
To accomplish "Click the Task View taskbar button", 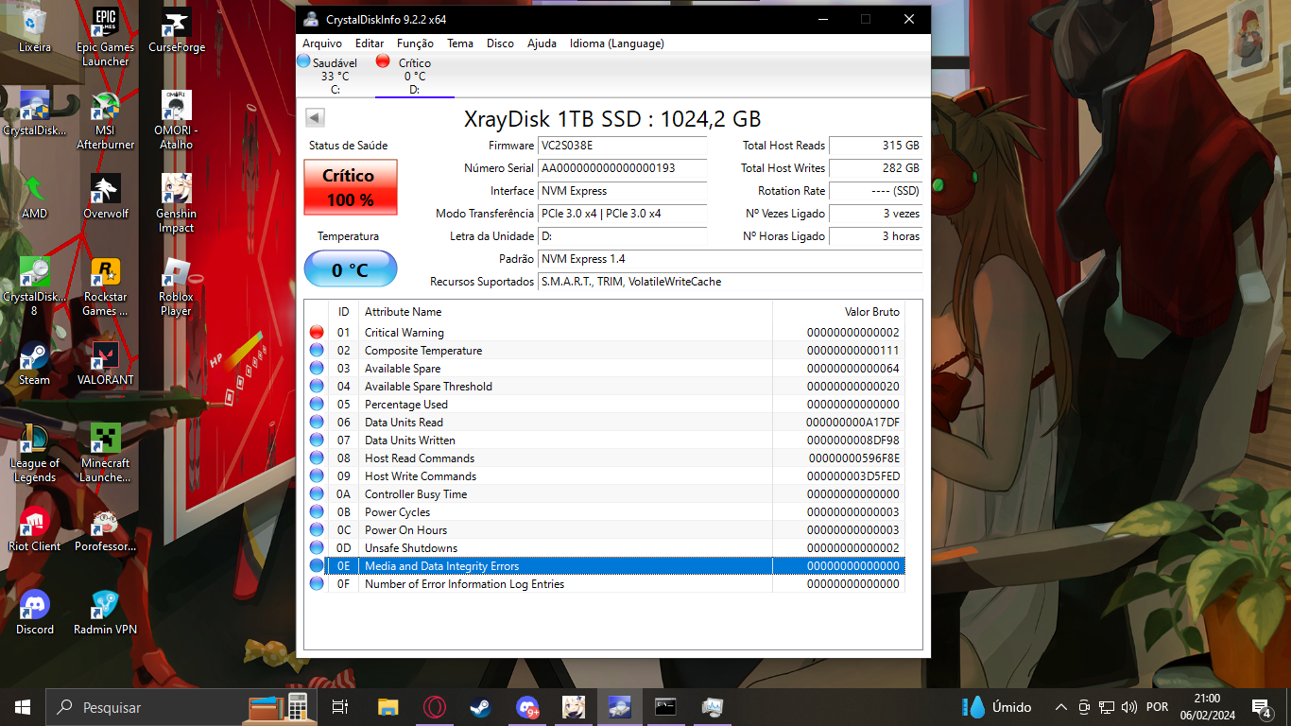I will coord(340,707).
